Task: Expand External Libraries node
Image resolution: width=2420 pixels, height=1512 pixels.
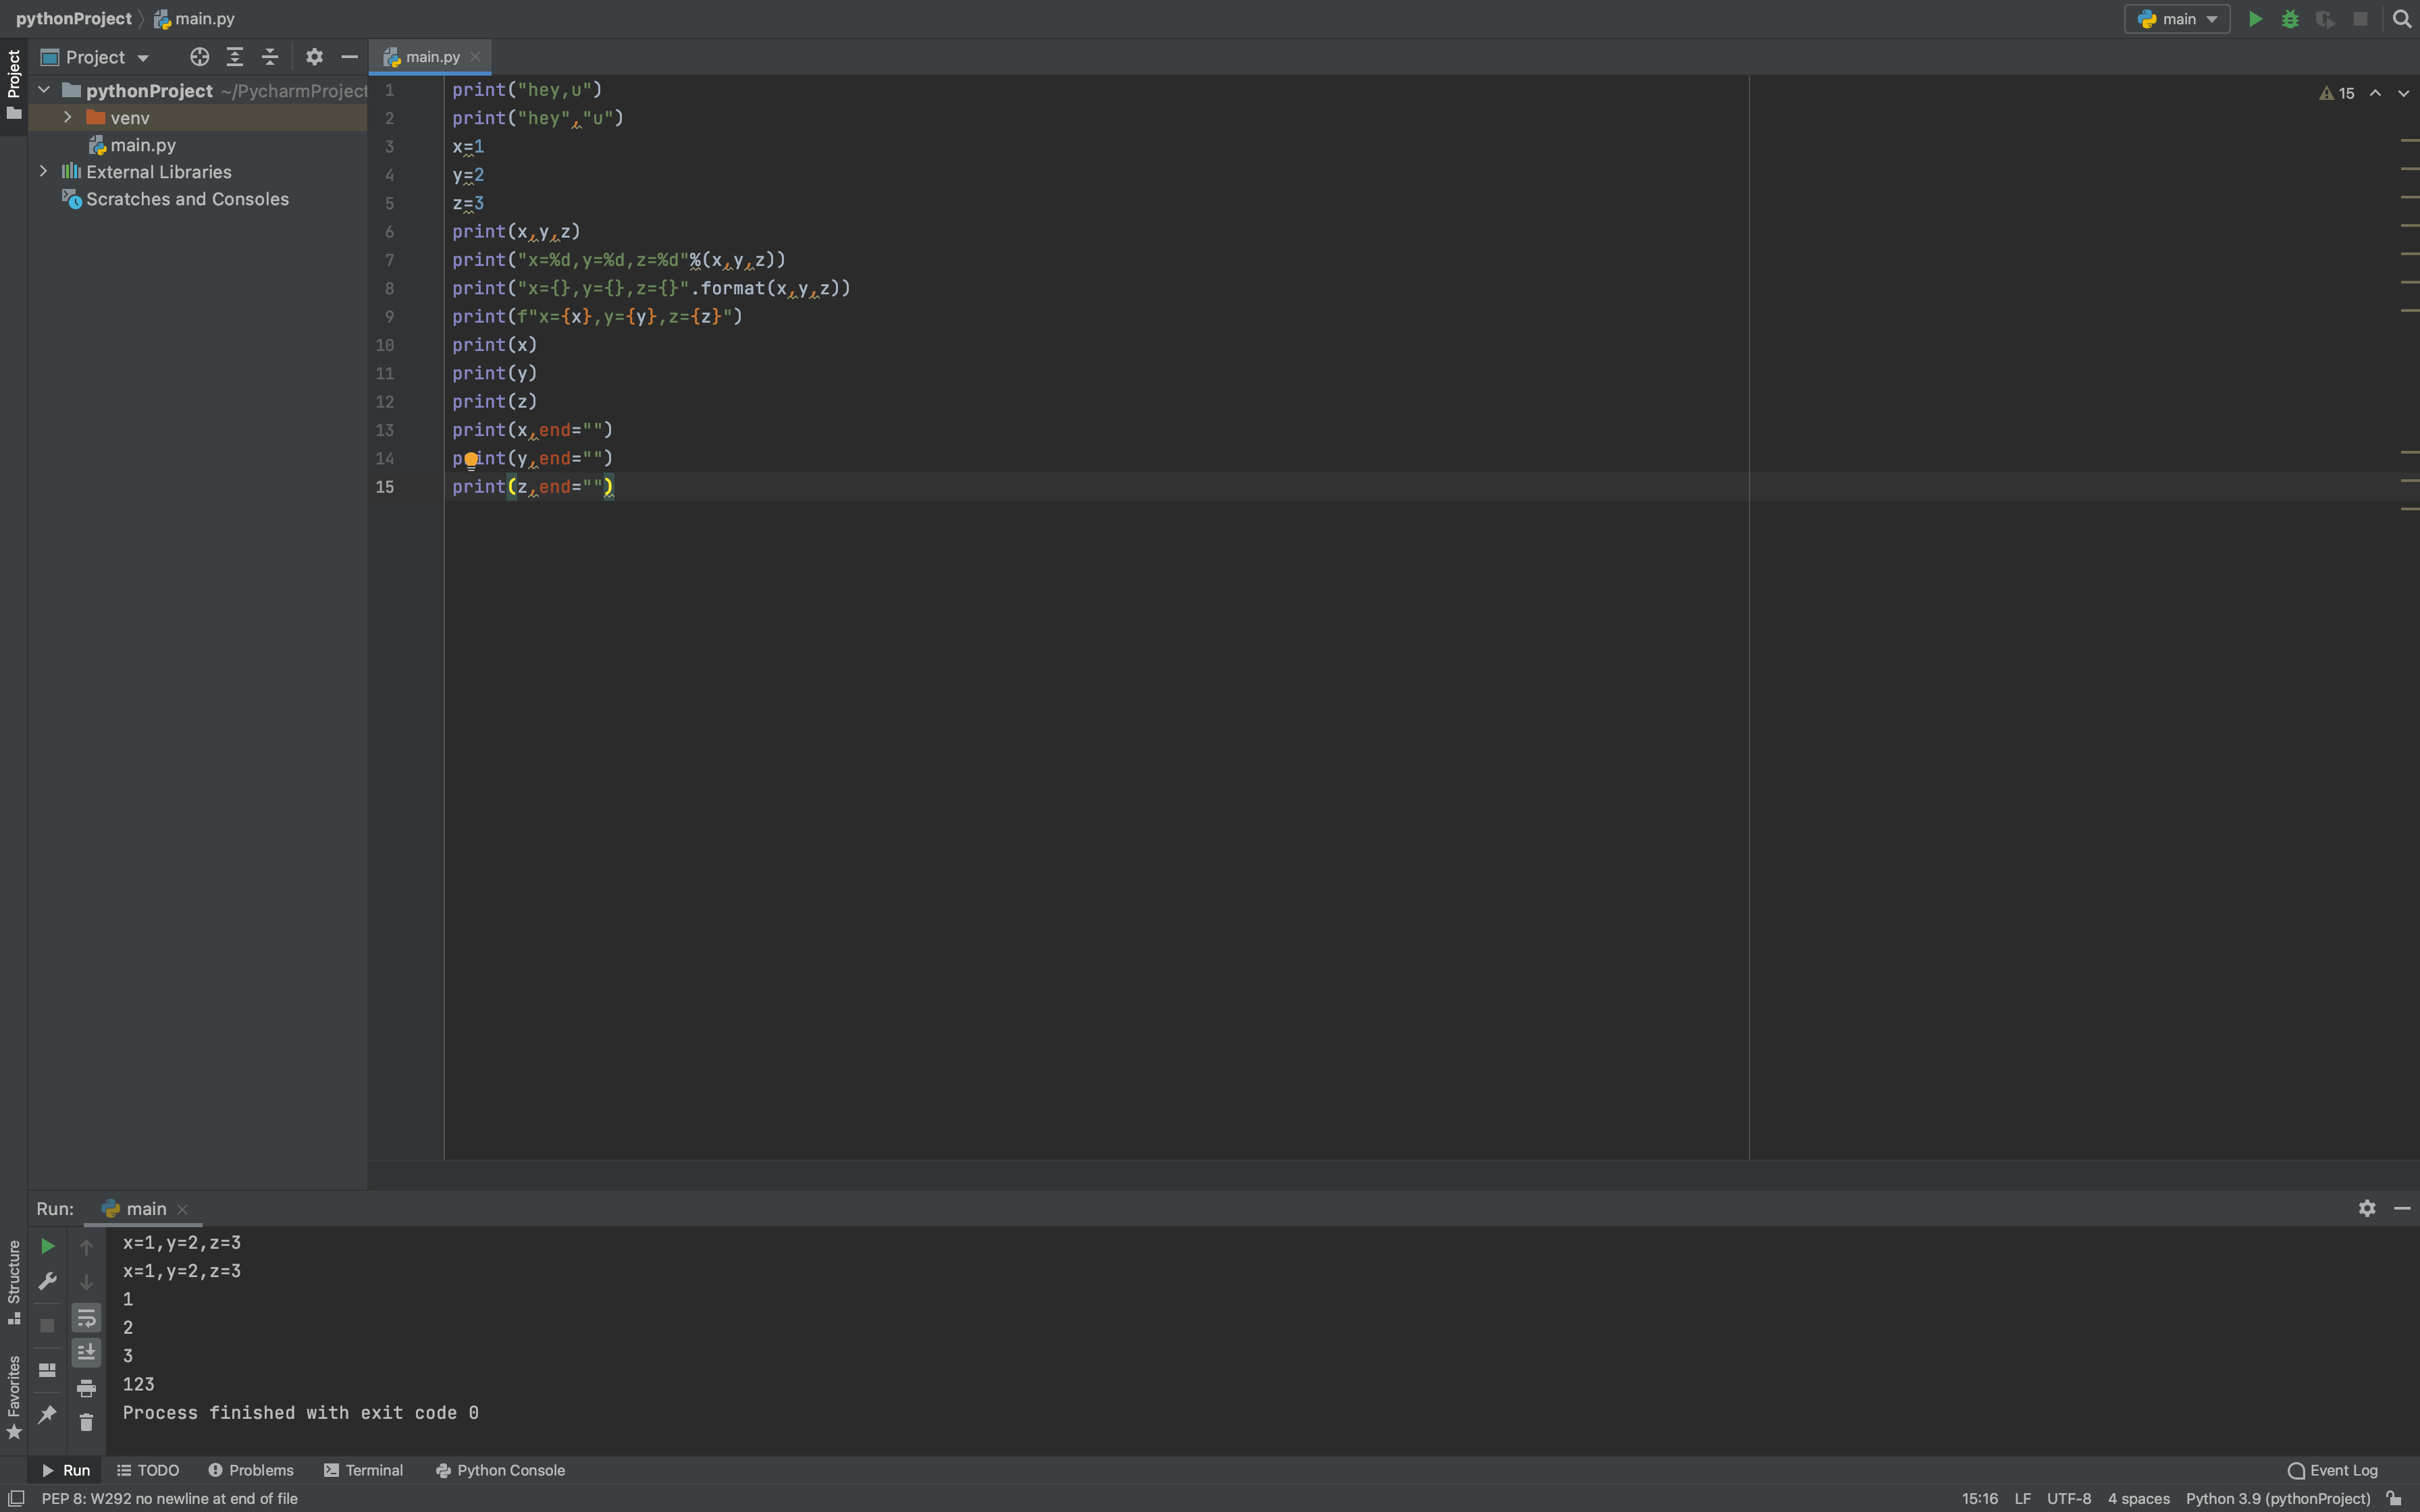Action: [43, 172]
